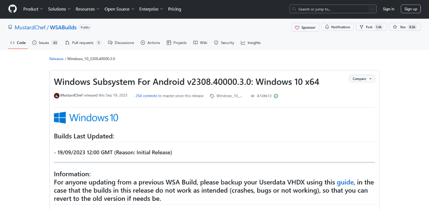
Task: Click the MustardChef avatar in release info
Action: point(56,96)
